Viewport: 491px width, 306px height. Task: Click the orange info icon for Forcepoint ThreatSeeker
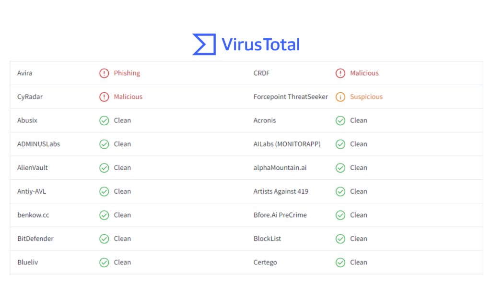(340, 97)
